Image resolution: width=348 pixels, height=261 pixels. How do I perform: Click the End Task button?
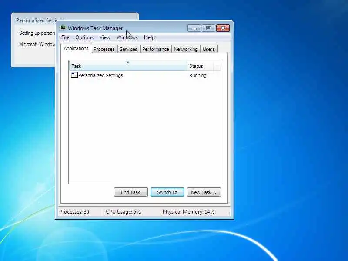[131, 192]
